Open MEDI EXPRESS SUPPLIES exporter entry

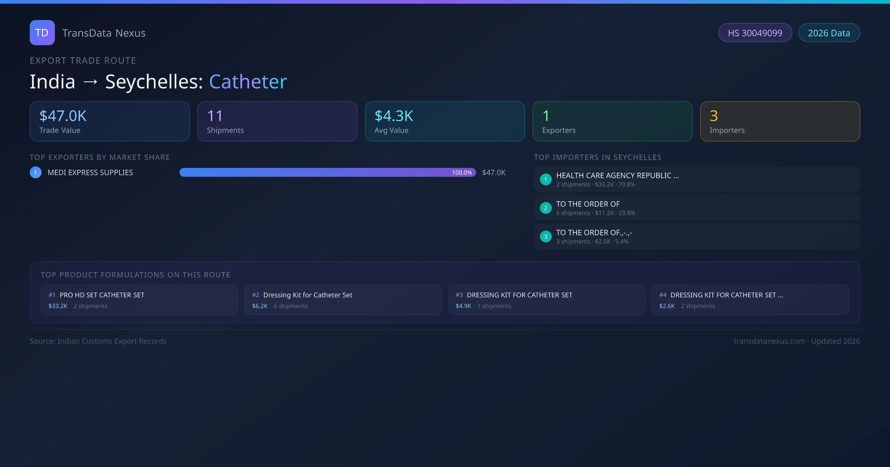point(90,172)
